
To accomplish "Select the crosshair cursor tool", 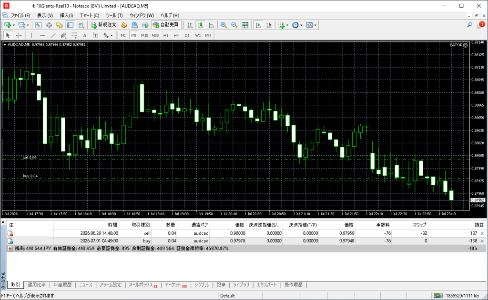I will point(19,35).
